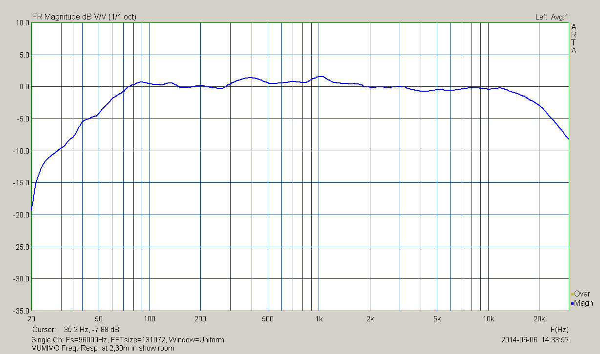The image size is (600, 354).
Task: Click the 10.0 dB axis label
Action: coord(21,22)
